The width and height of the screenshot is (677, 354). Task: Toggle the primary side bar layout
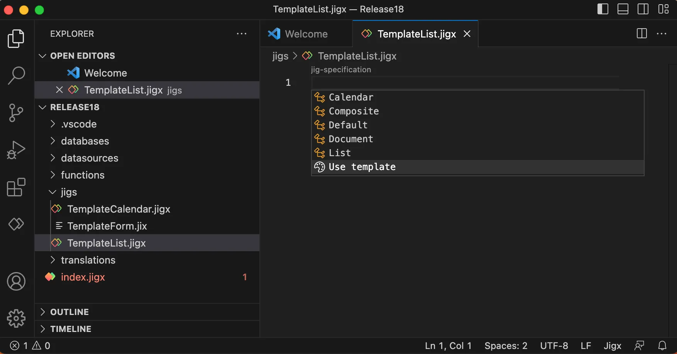(x=603, y=9)
